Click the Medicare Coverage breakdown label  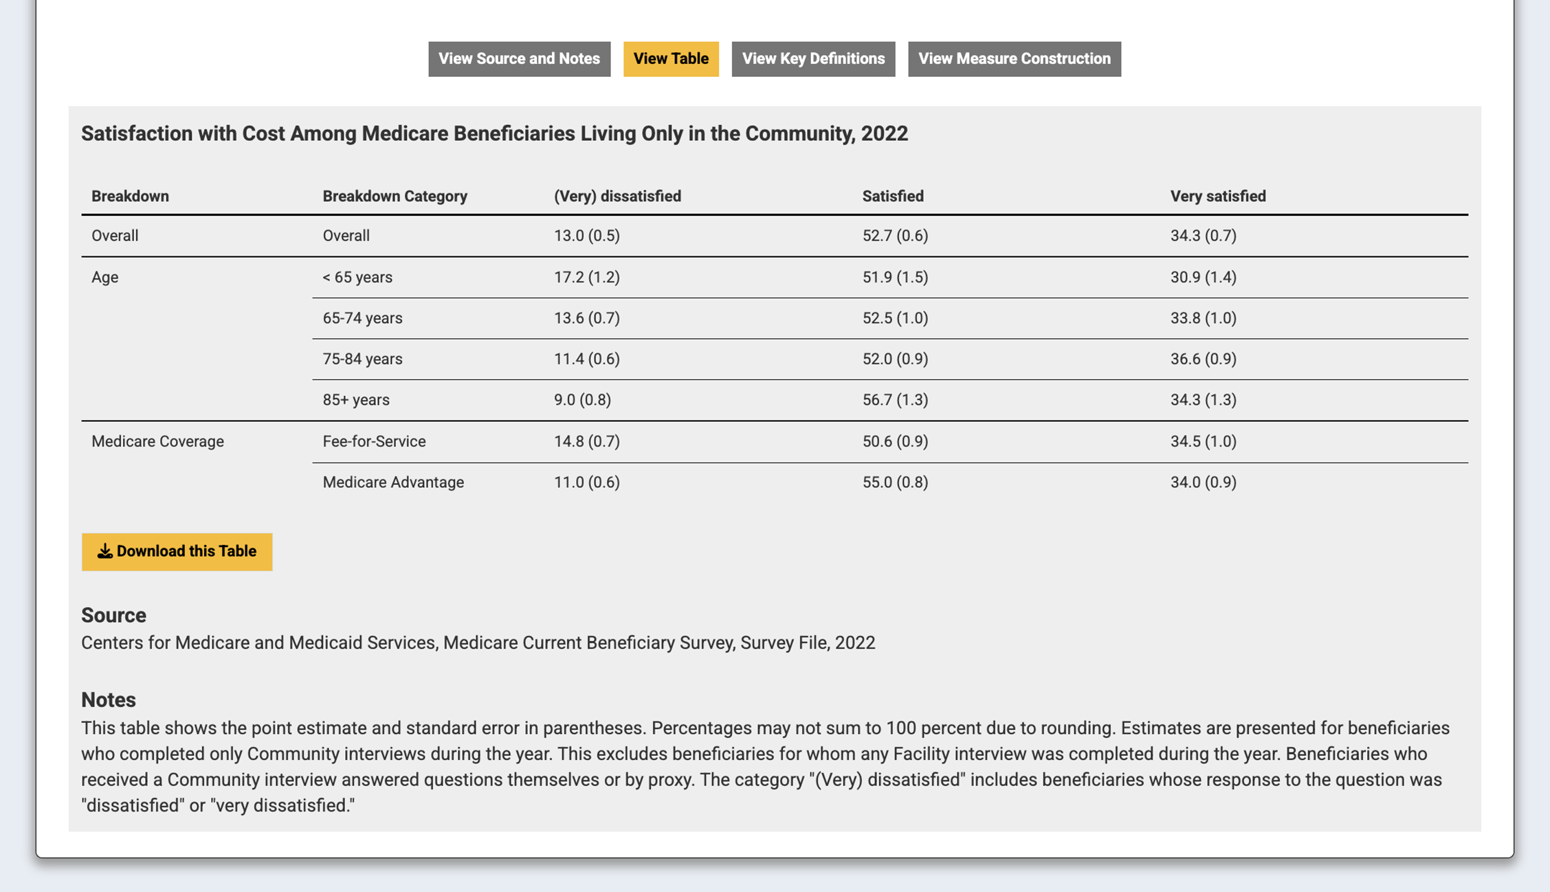click(157, 441)
